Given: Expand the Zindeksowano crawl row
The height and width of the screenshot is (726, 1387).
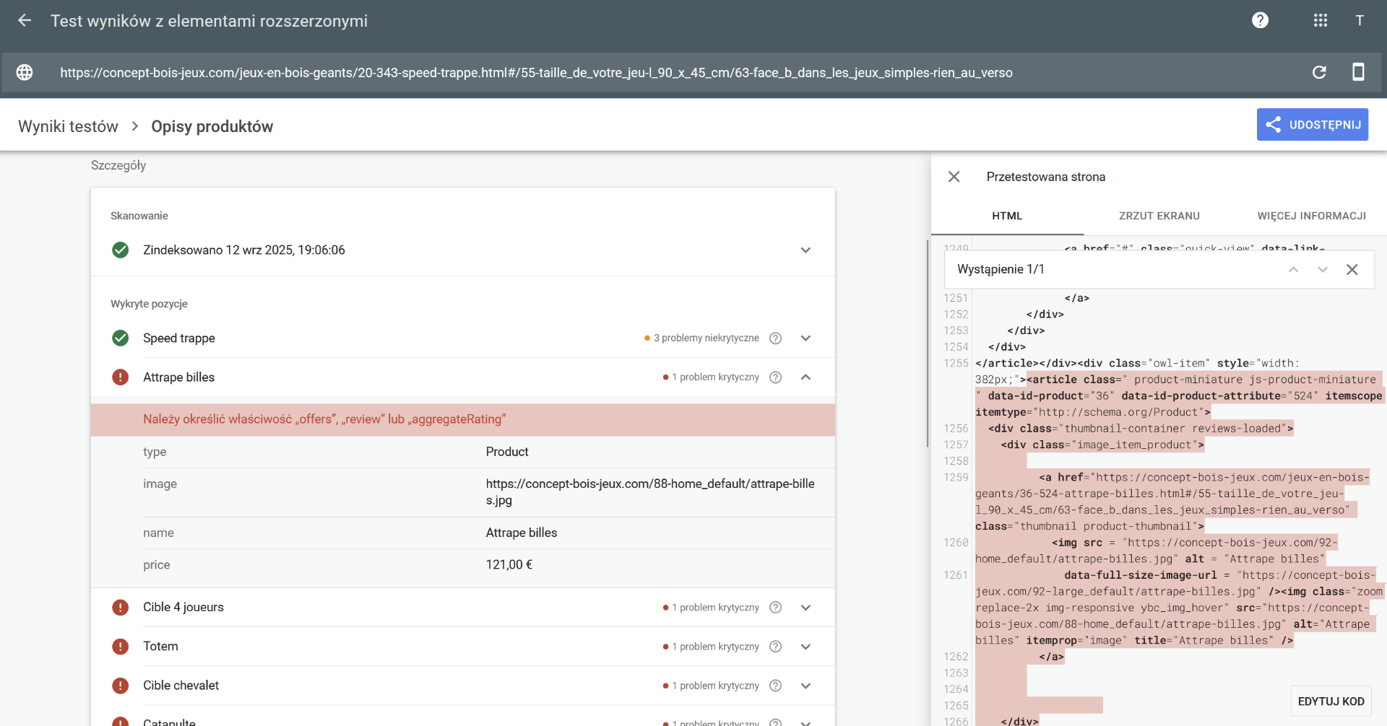Looking at the screenshot, I should 805,250.
